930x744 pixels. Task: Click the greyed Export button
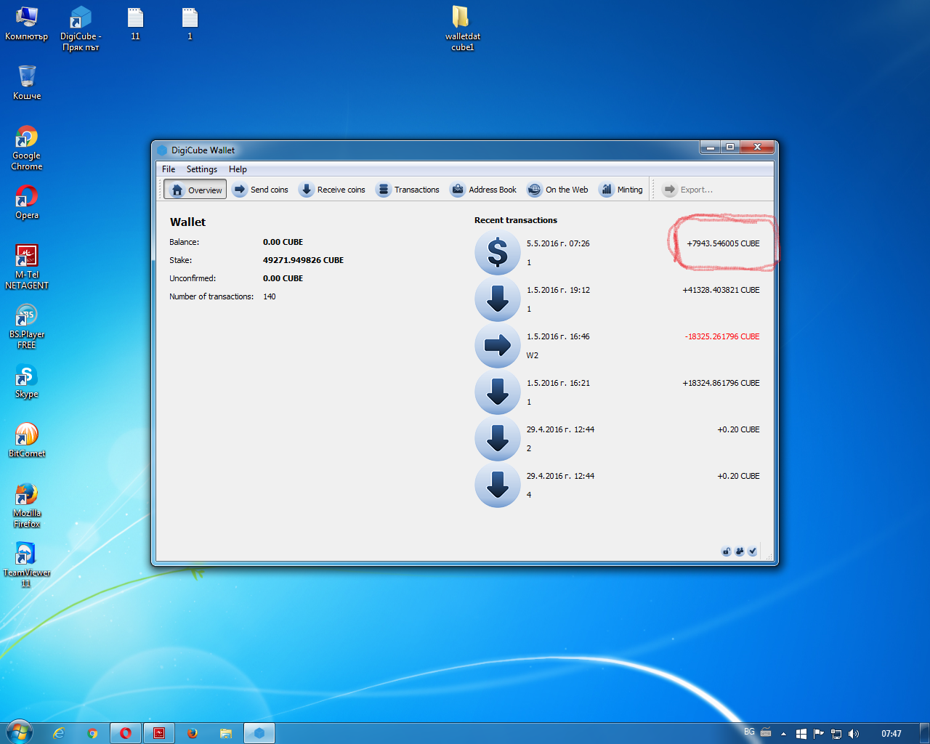[x=687, y=190]
